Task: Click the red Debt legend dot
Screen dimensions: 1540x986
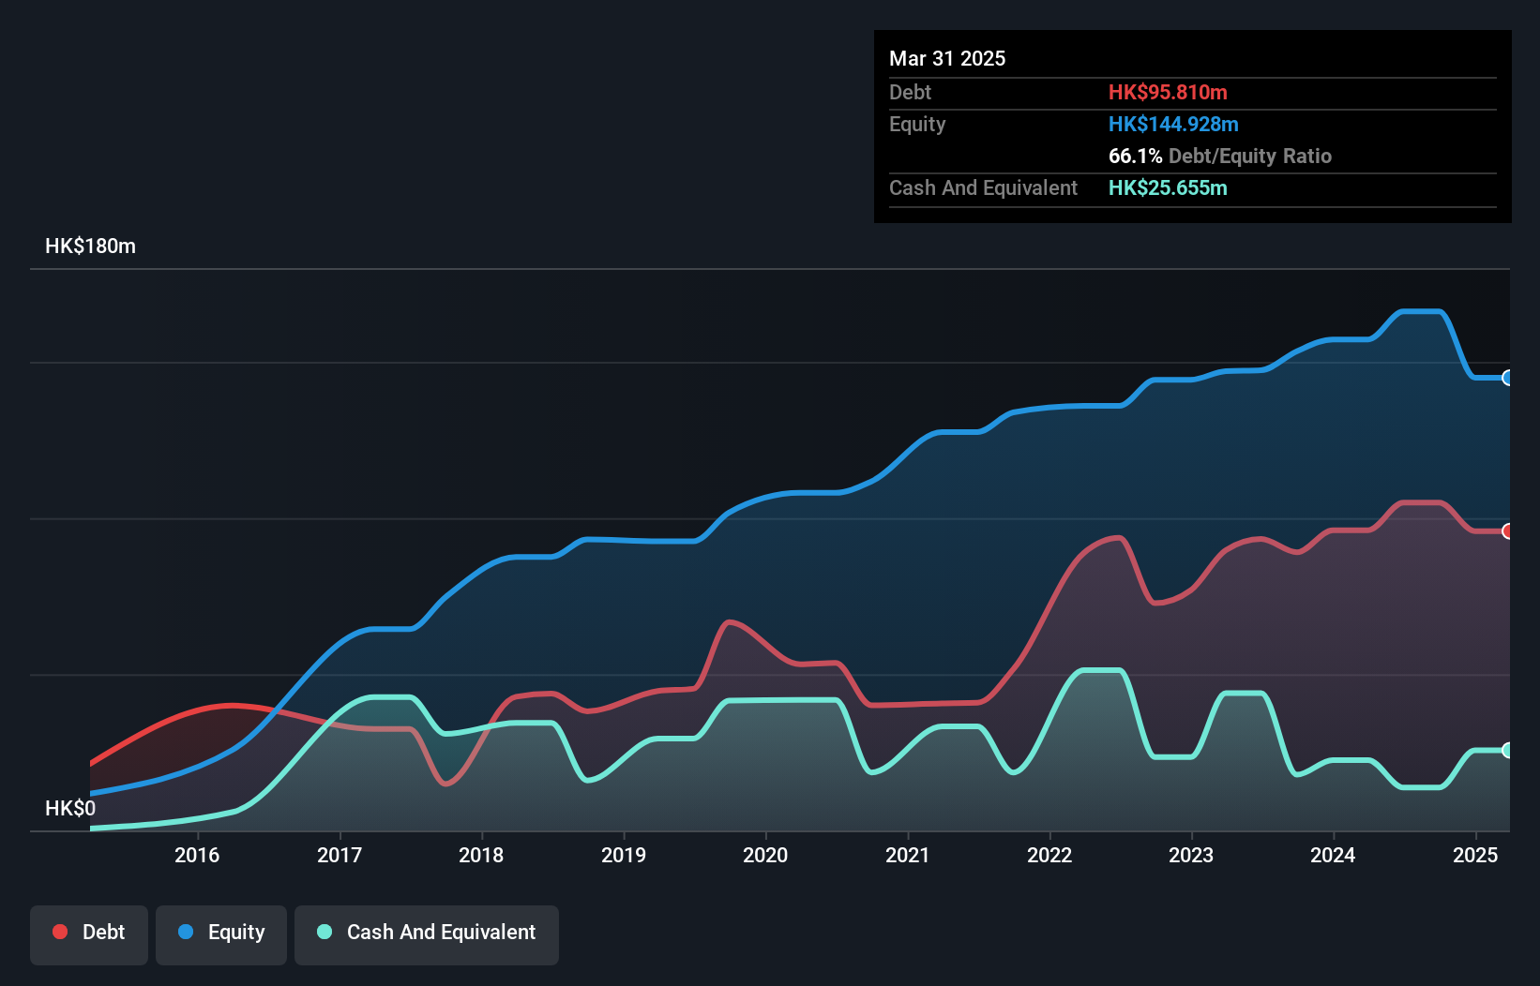Action: [59, 932]
